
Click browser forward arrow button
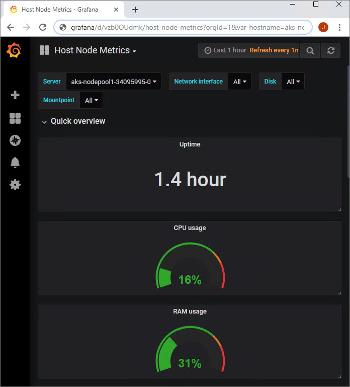click(27, 27)
